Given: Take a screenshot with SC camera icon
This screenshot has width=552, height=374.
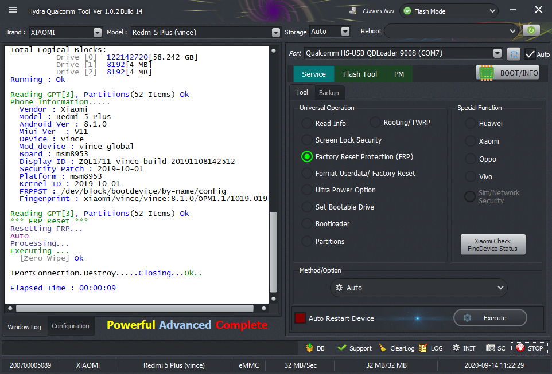Looking at the screenshot, I should click(x=491, y=348).
